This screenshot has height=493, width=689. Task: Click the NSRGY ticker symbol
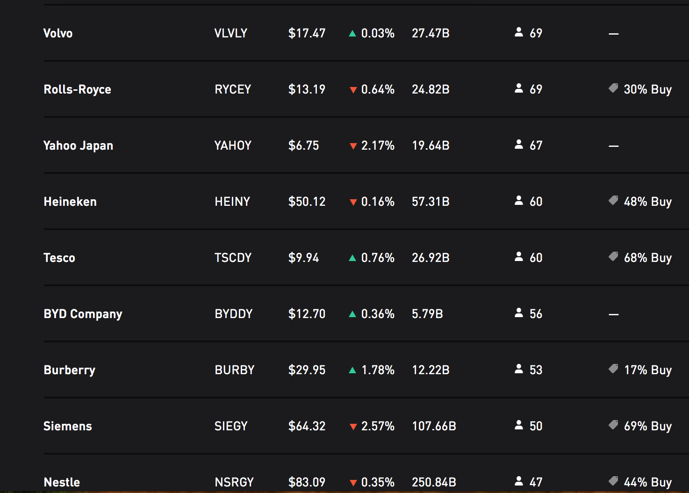point(234,482)
